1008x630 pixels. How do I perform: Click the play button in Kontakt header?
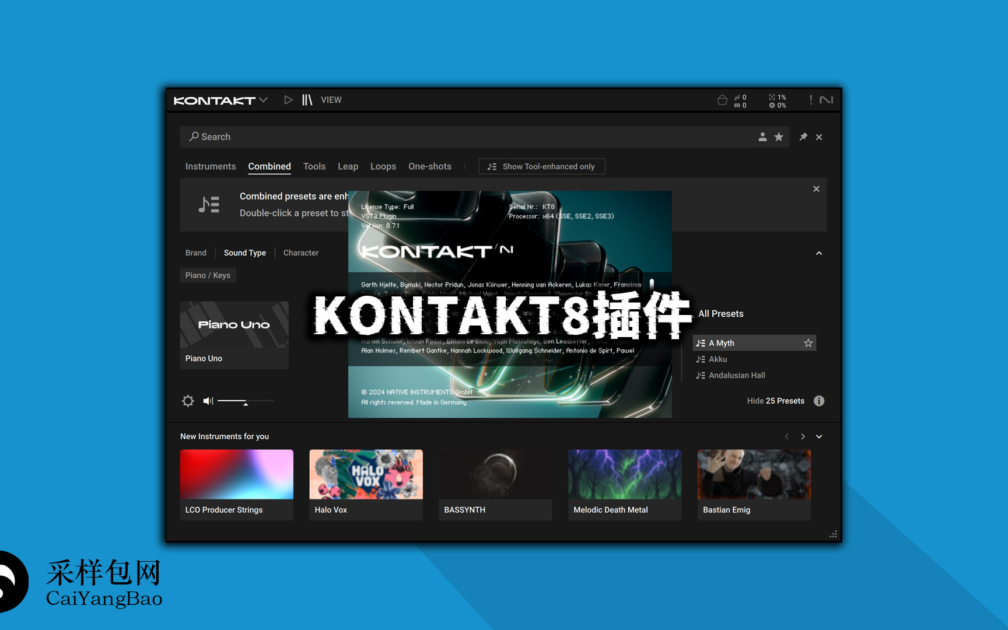point(288,100)
